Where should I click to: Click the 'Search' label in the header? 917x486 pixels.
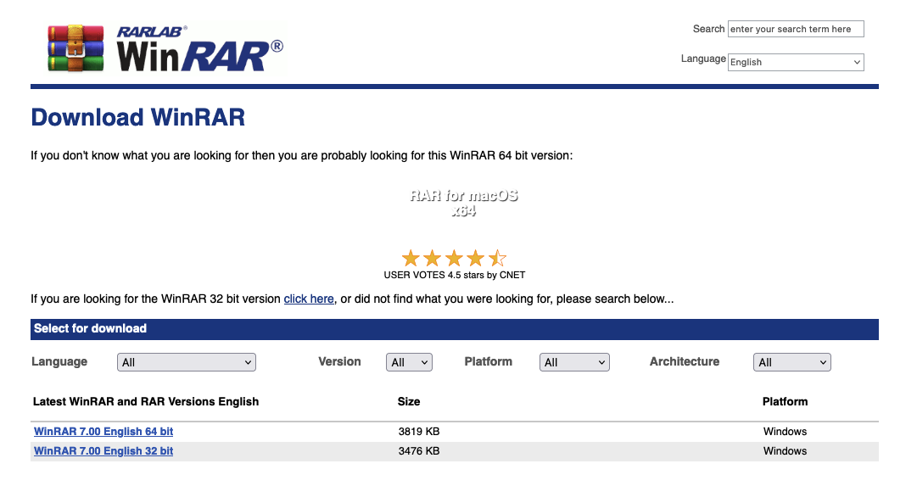point(708,29)
